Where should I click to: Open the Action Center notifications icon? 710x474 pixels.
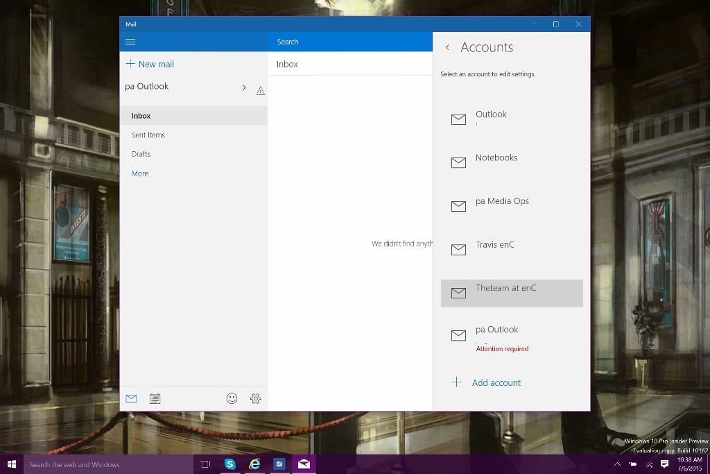coord(664,464)
